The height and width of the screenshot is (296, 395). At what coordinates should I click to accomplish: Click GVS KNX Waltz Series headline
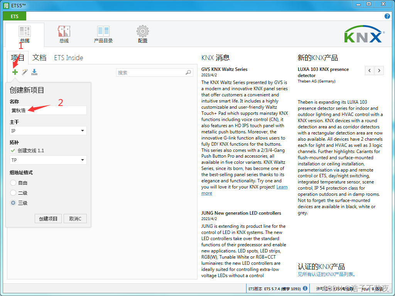click(x=224, y=69)
